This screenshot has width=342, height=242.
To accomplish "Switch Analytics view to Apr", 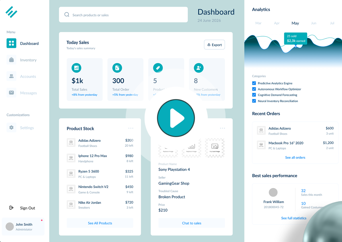I will 276,23.
